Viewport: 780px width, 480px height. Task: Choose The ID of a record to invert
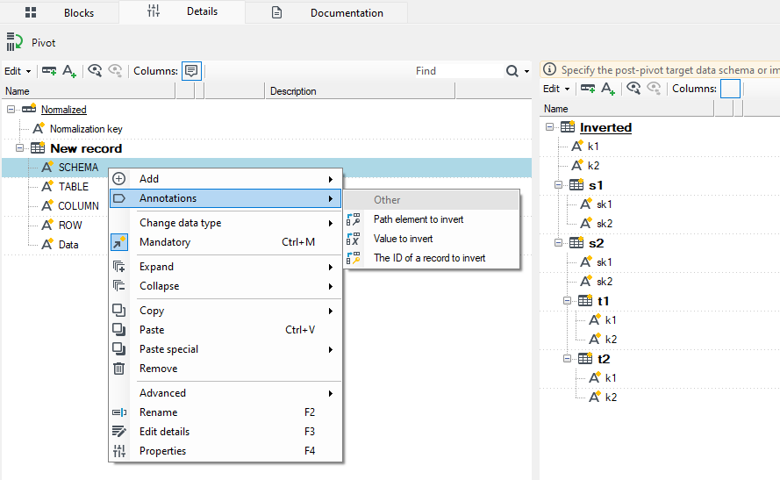432,258
